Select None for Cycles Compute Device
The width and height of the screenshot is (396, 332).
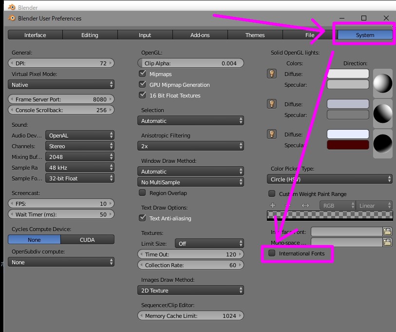click(35, 239)
